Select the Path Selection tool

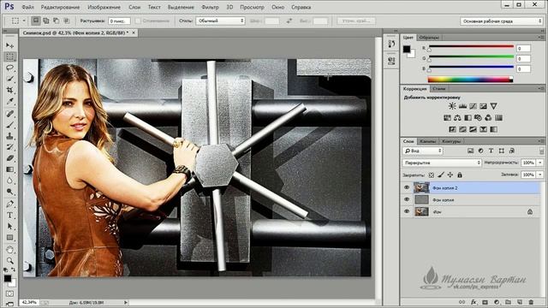(9, 226)
